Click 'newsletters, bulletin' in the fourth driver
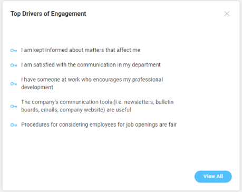 point(149,102)
